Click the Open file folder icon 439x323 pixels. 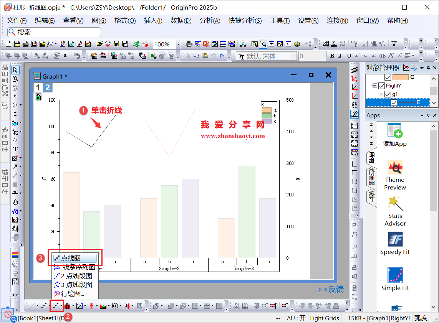99,44
